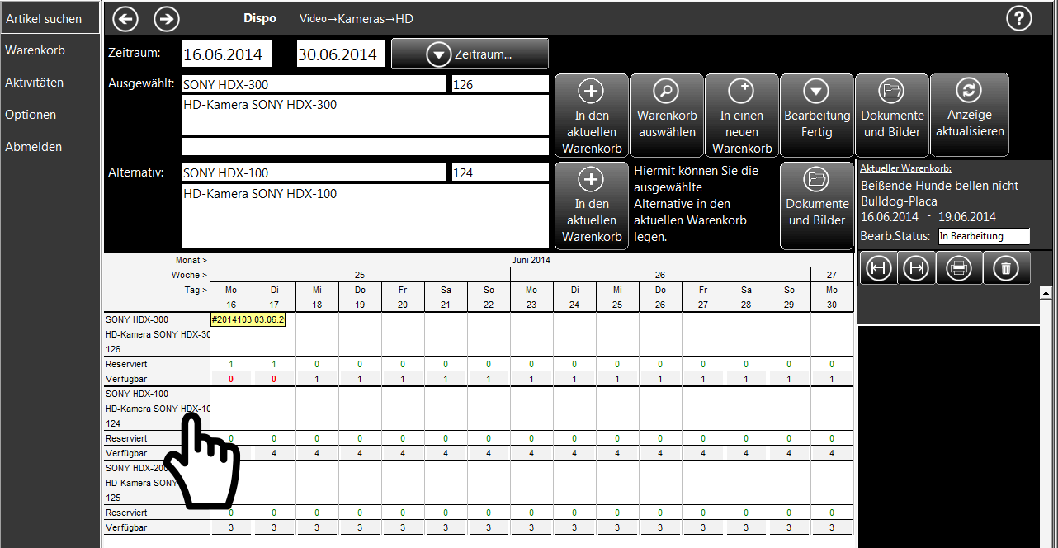
Task: Open Dokumente und Bilder in the top button row
Action: (892, 116)
